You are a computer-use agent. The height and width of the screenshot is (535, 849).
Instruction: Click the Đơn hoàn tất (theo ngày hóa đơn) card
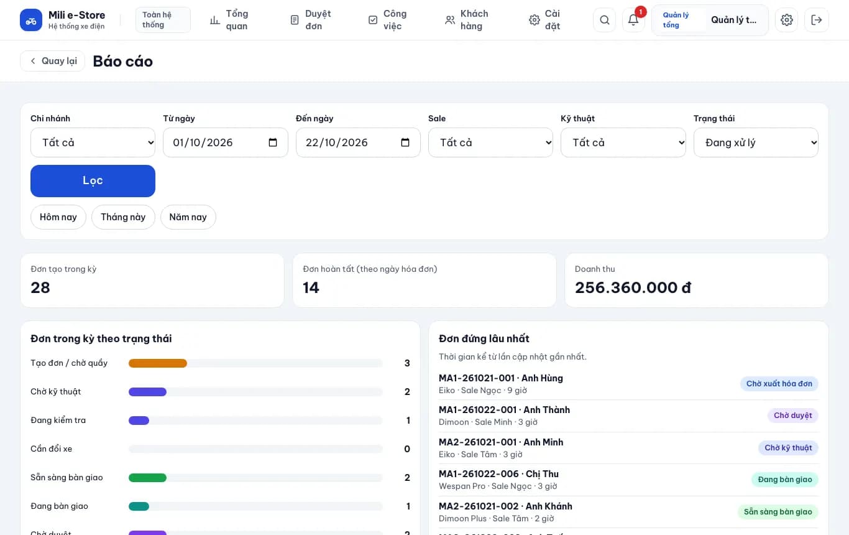[x=424, y=280]
